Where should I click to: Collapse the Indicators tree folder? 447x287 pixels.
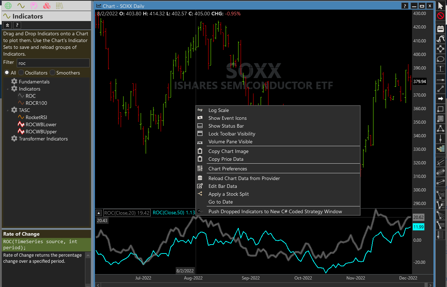coord(7,89)
